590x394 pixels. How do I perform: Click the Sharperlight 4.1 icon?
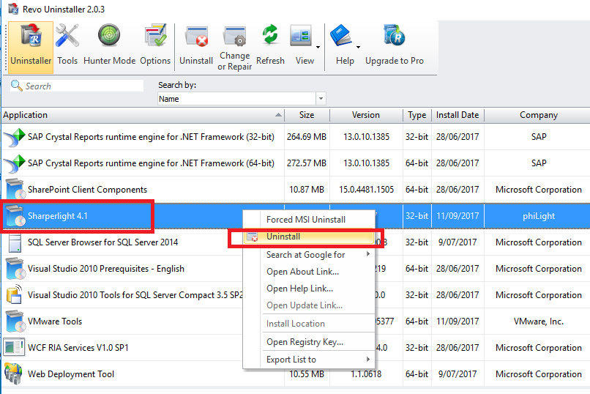click(15, 215)
